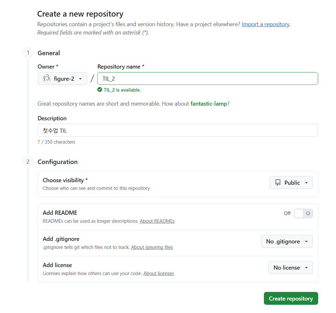Expand the No license dropdown
The width and height of the screenshot is (336, 313).
tap(290, 268)
